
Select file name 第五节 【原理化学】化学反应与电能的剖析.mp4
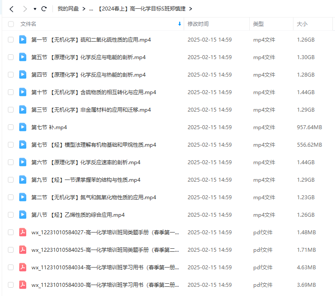point(88,57)
